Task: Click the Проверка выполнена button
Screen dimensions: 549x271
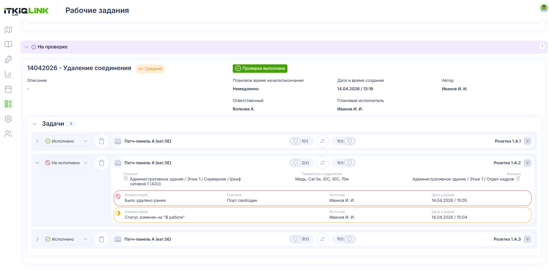Action: pos(260,69)
